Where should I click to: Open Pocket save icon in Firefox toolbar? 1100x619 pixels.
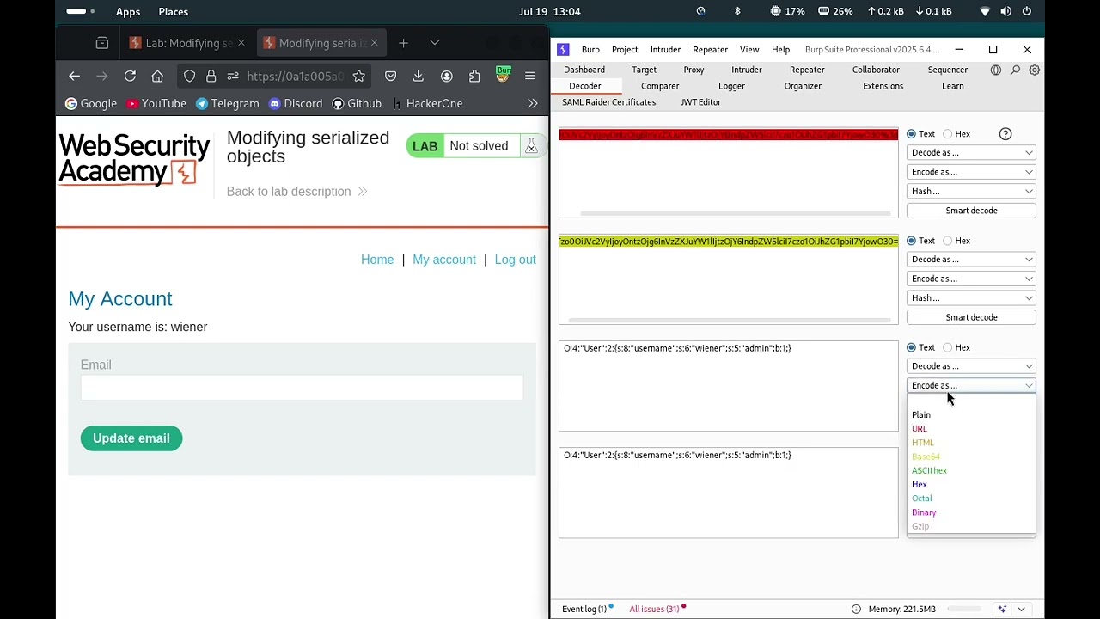tap(390, 77)
